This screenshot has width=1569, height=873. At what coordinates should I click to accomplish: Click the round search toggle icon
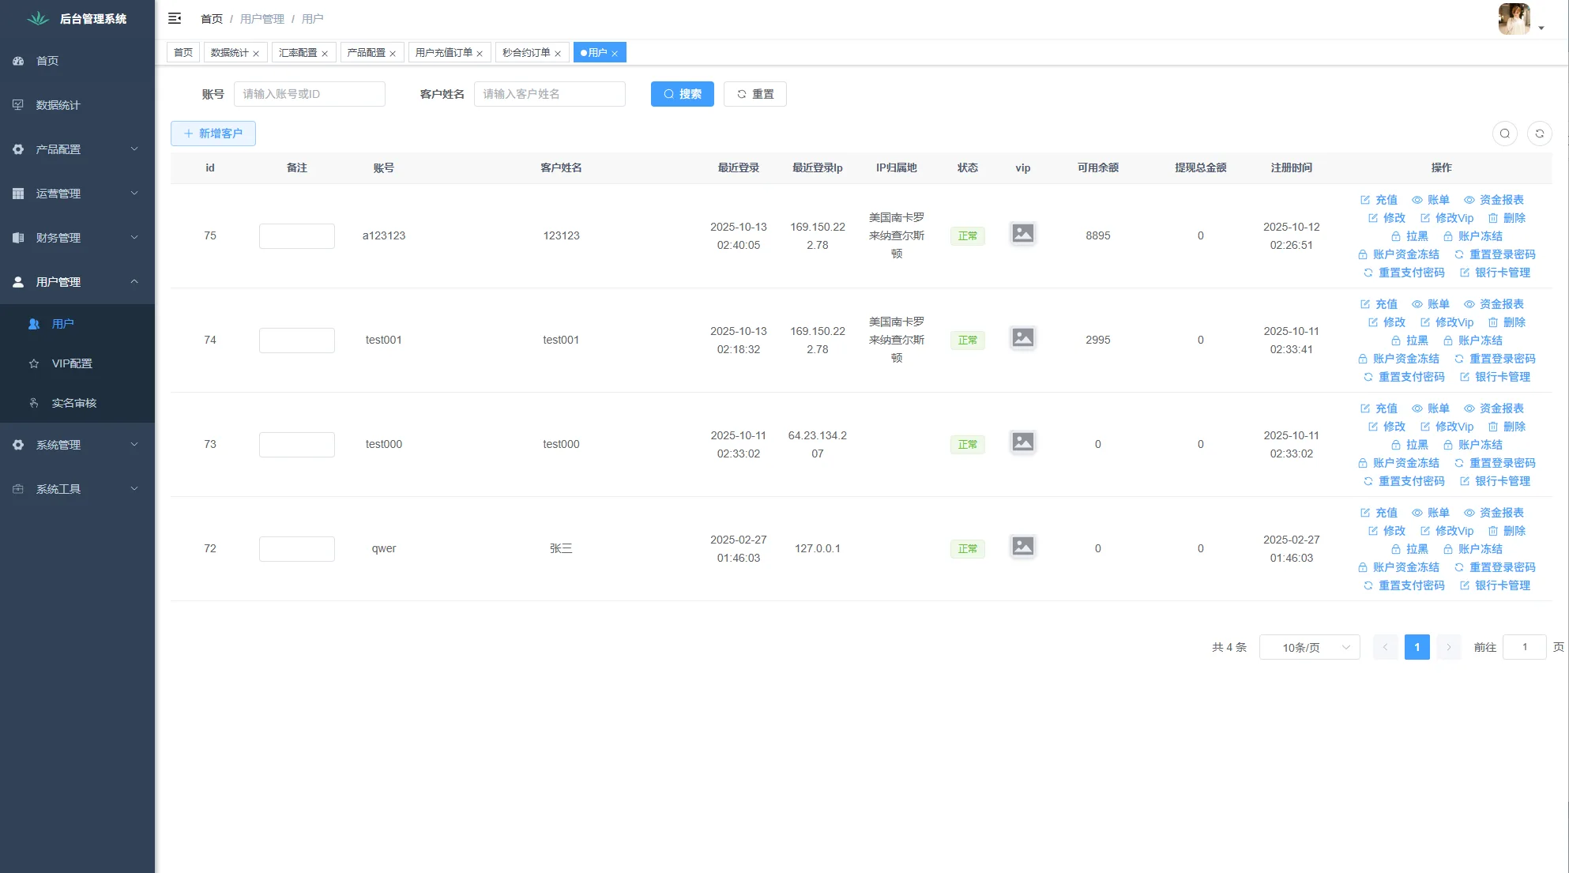pos(1504,134)
